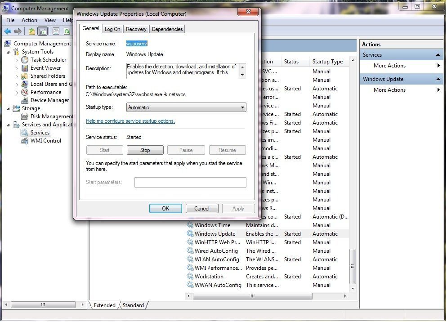Select the General tab in the dialog
This screenshot has height=322, width=447.
click(91, 28)
